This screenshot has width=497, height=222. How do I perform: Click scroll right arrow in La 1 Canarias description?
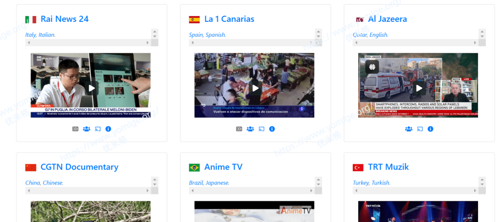tap(312, 43)
